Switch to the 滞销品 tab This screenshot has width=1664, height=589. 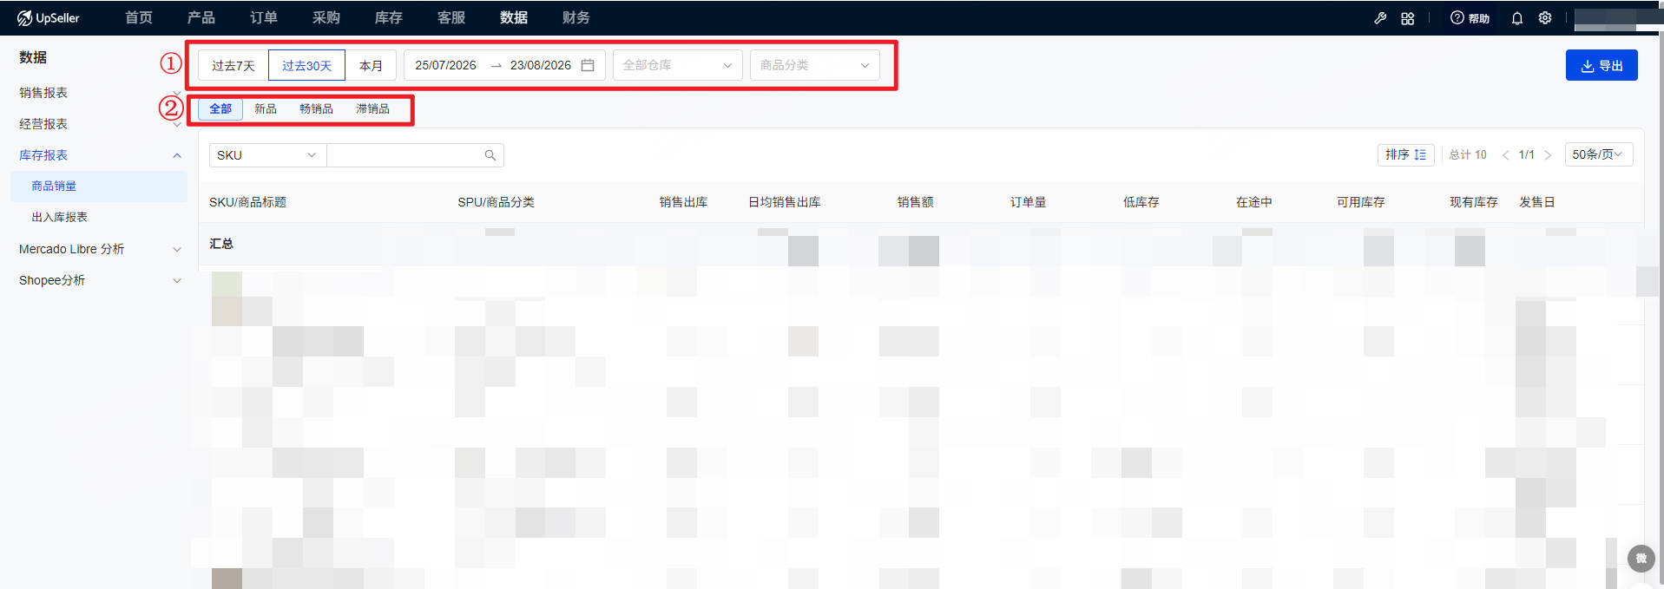[x=372, y=108]
